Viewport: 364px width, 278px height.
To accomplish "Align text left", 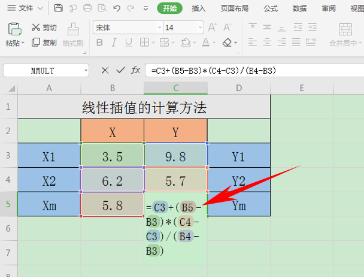I will tap(253, 43).
